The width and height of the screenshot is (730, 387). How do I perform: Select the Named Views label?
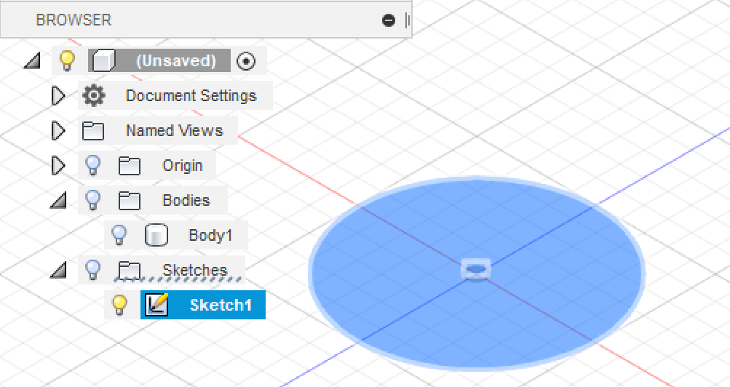[x=174, y=131]
